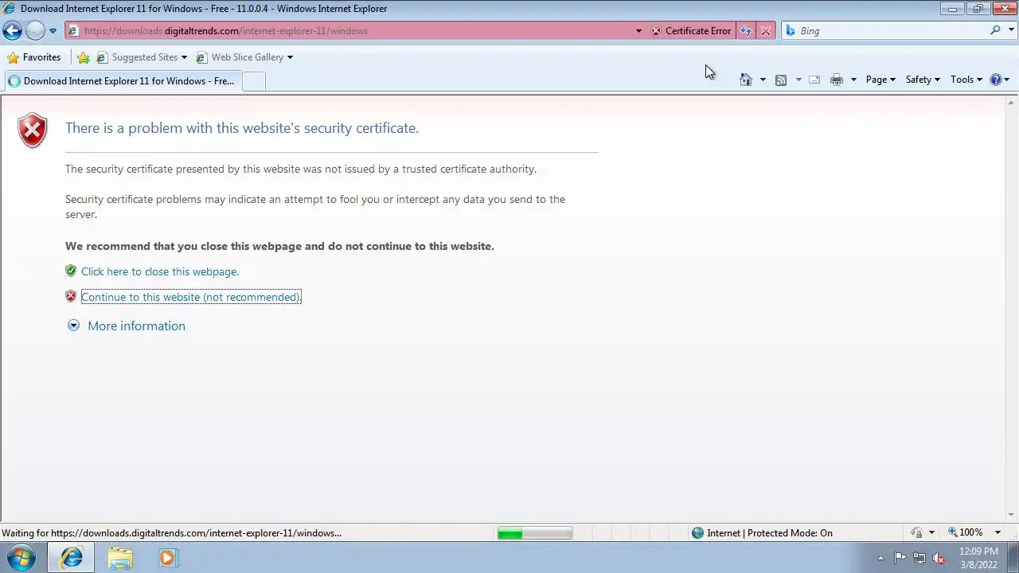Click the Home icon in command bar

point(746,80)
